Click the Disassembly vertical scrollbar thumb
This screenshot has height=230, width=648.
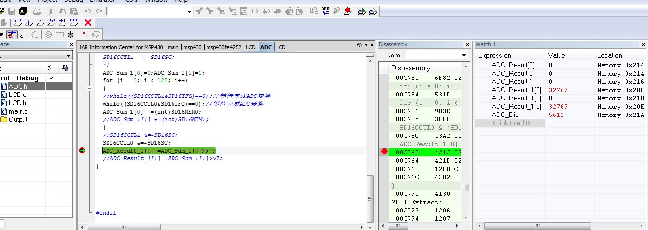click(466, 188)
